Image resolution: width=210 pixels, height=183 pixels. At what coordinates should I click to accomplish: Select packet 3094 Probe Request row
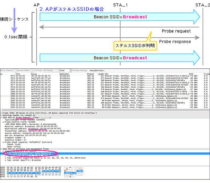tap(105, 105)
